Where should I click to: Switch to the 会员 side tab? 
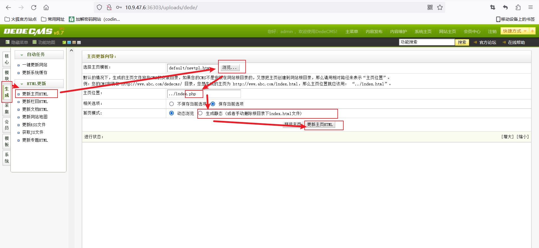tap(7, 125)
